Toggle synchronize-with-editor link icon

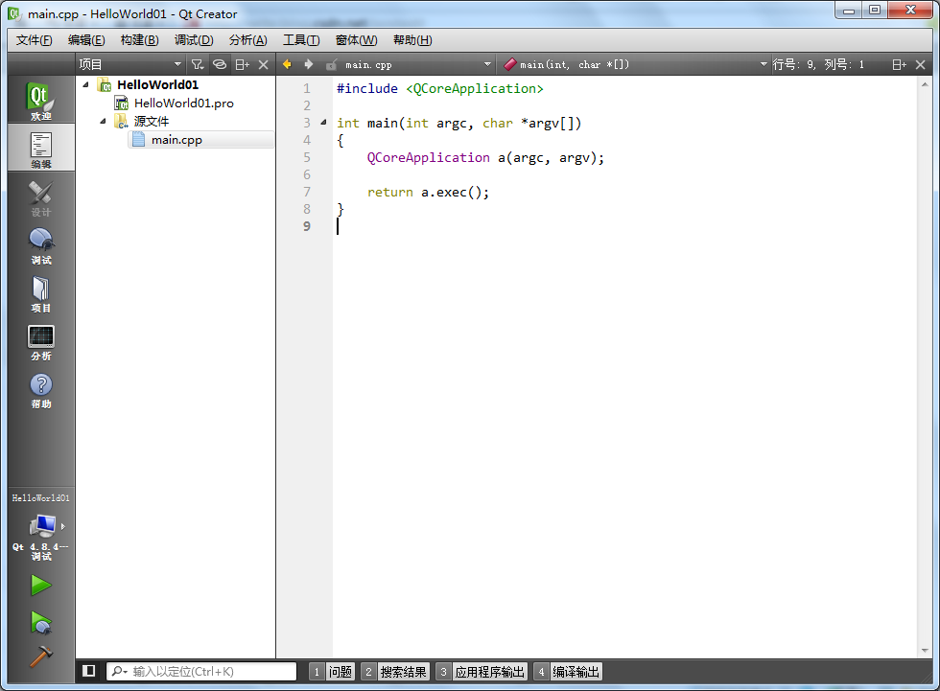(220, 64)
